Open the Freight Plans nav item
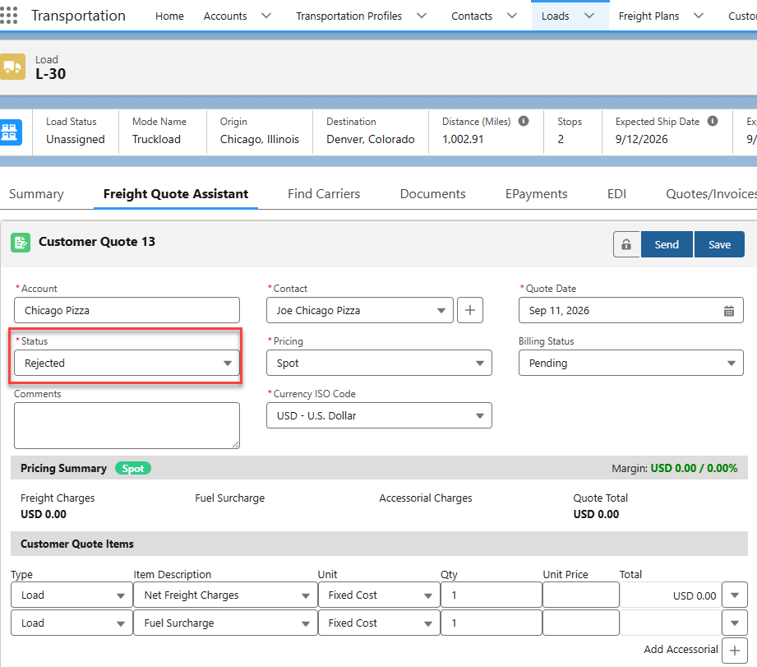This screenshot has width=757, height=667. (x=649, y=16)
